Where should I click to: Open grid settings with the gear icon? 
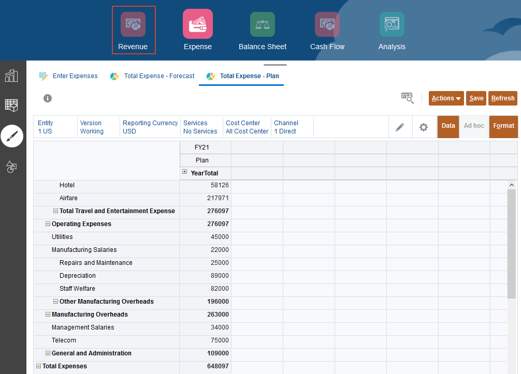tap(424, 127)
